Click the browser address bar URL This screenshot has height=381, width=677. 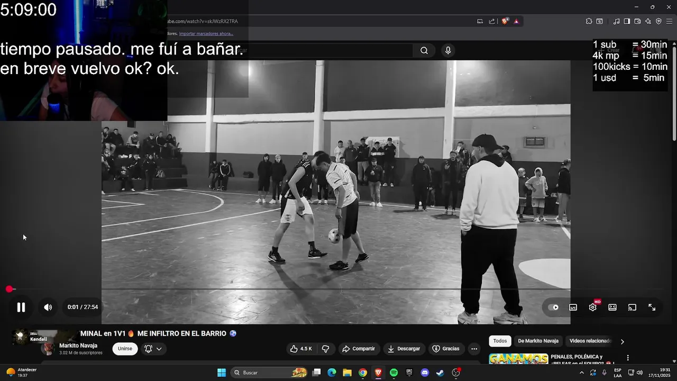tap(203, 21)
